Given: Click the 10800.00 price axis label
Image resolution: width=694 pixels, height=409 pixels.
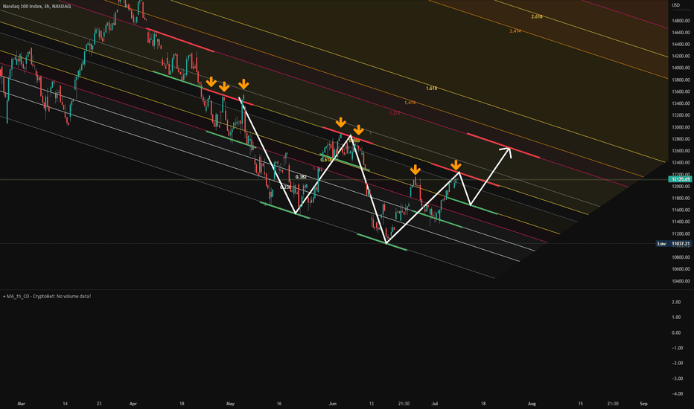Looking at the screenshot, I should click(x=681, y=257).
